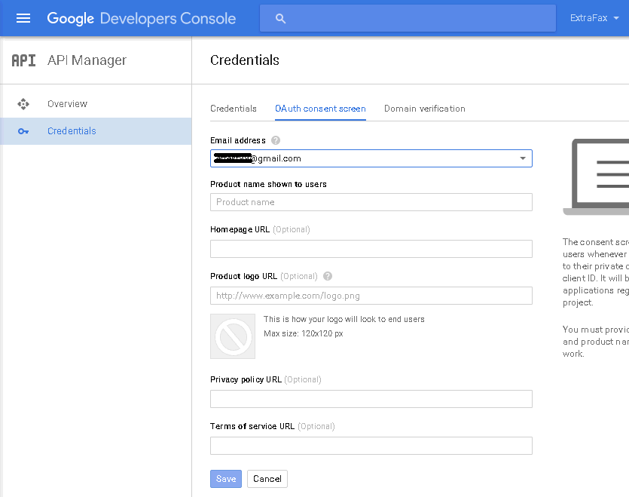This screenshot has width=629, height=497.
Task: Open the ExtraFax project dropdown
Action: pos(594,18)
